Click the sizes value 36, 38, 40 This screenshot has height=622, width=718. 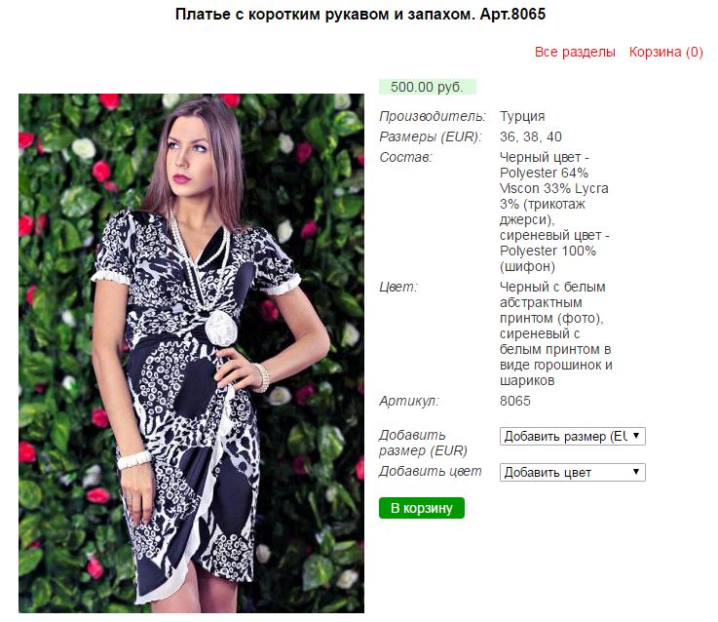coord(531,136)
